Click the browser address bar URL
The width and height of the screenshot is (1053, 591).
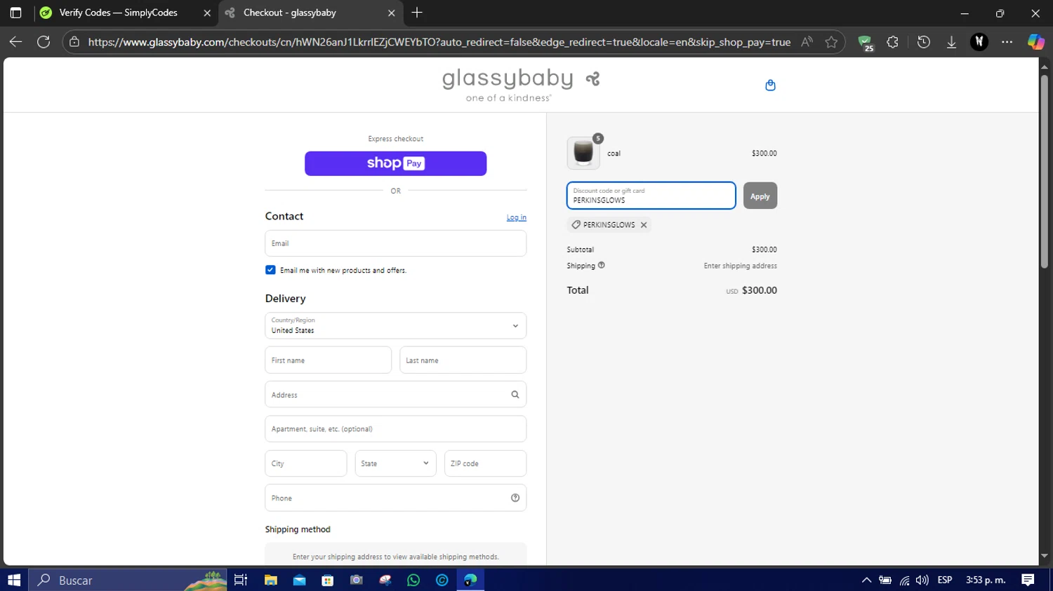(x=439, y=42)
